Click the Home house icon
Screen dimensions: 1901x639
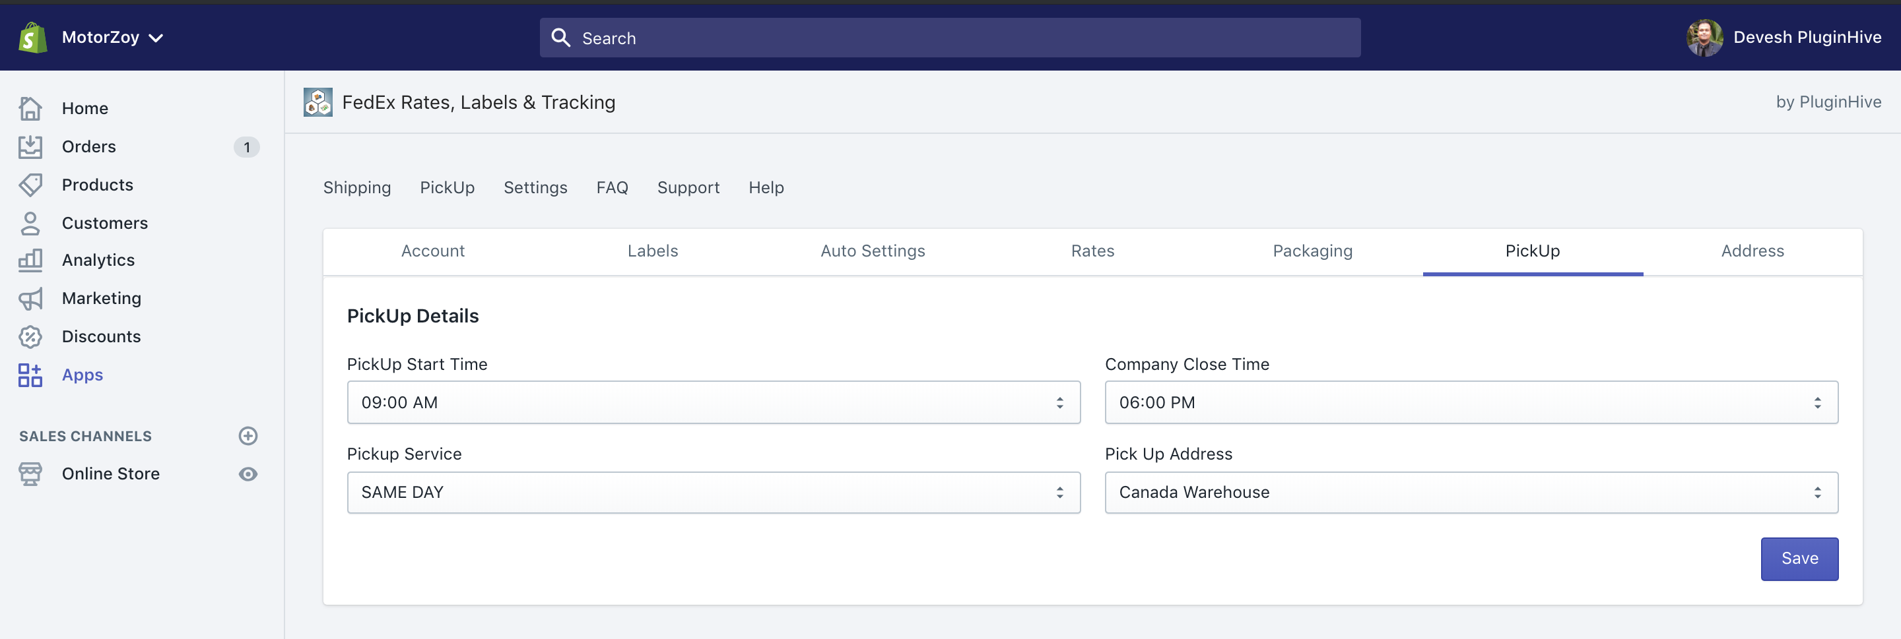(x=30, y=108)
